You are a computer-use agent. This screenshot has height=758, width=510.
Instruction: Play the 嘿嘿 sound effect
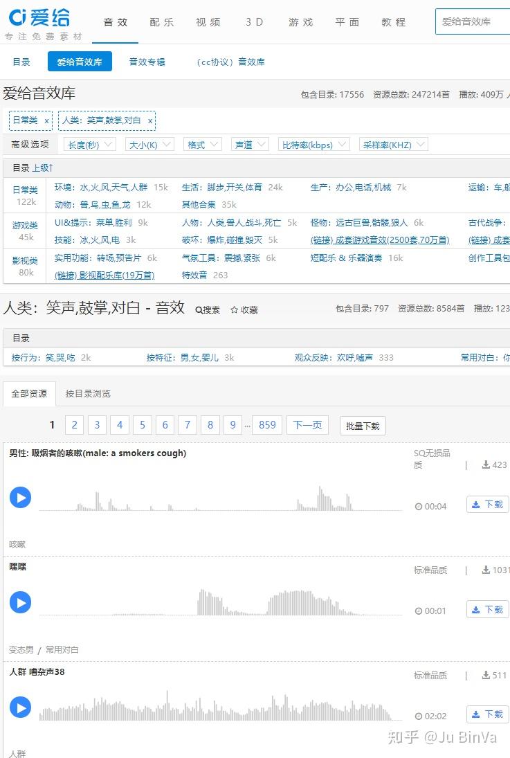[x=20, y=602]
